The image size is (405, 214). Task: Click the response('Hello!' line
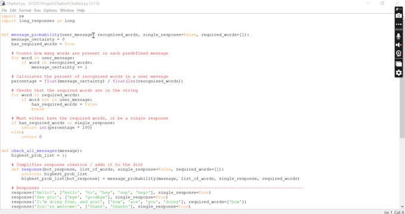pyautogui.click(x=111, y=193)
